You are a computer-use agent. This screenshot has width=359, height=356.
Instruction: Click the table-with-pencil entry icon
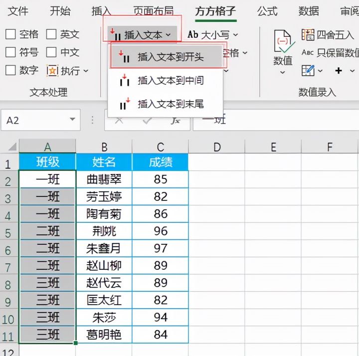tap(308, 70)
